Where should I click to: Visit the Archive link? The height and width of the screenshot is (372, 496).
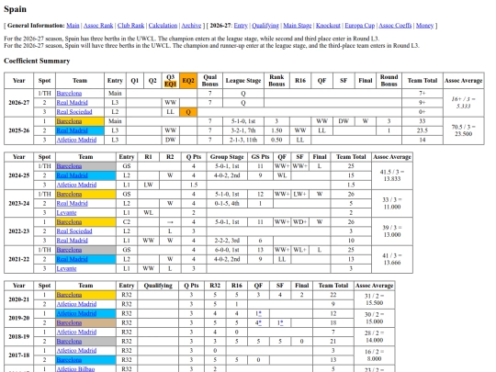pyautogui.click(x=191, y=26)
